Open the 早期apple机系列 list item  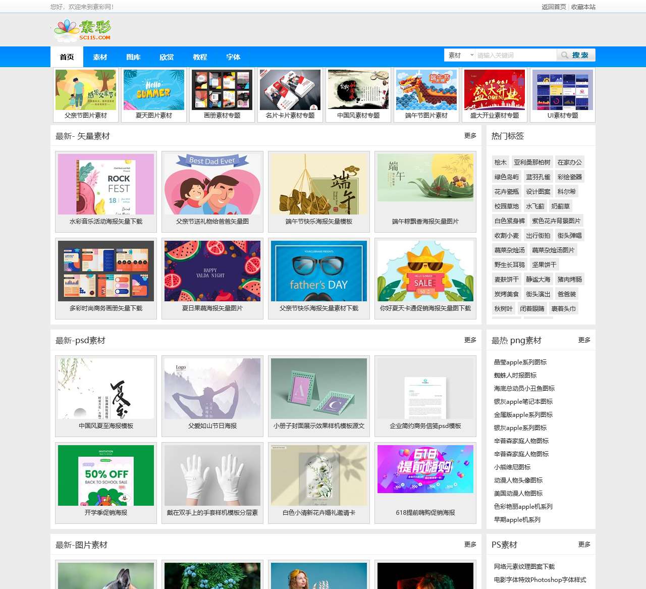coord(517,520)
